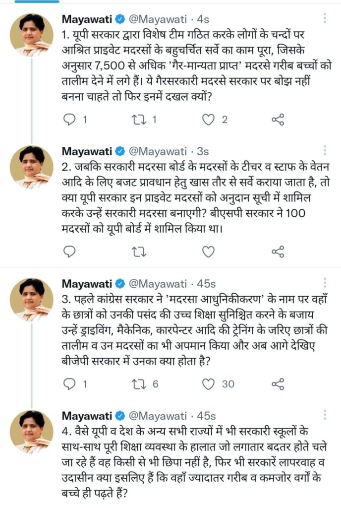Image resolution: width=341 pixels, height=508 pixels.
Task: Open more options menu on first tweet
Action: [325, 19]
